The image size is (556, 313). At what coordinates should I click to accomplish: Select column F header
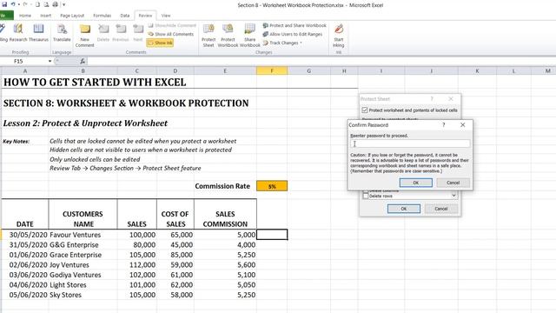(x=272, y=71)
